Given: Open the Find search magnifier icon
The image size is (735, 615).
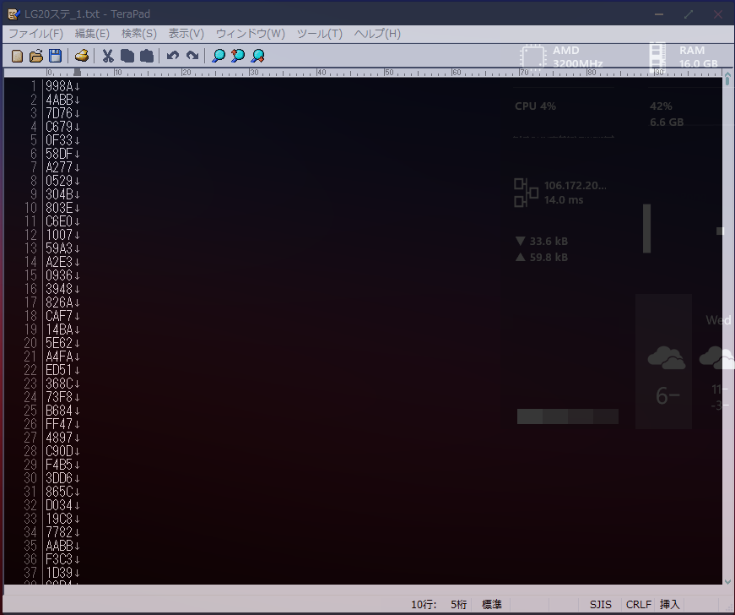Looking at the screenshot, I should 219,56.
